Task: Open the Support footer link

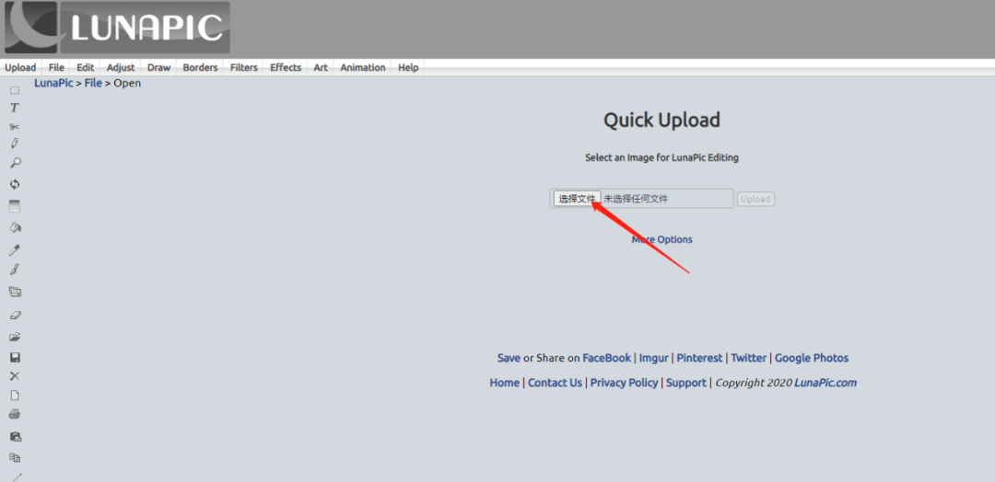Action: 686,383
